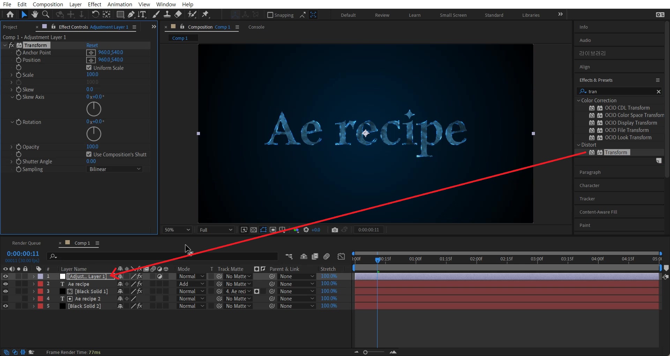Open the Full resolution dropdown
This screenshot has width=670, height=356.
click(216, 230)
